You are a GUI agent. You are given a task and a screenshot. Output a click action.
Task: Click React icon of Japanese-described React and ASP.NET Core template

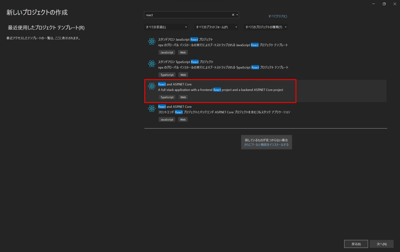coord(152,108)
